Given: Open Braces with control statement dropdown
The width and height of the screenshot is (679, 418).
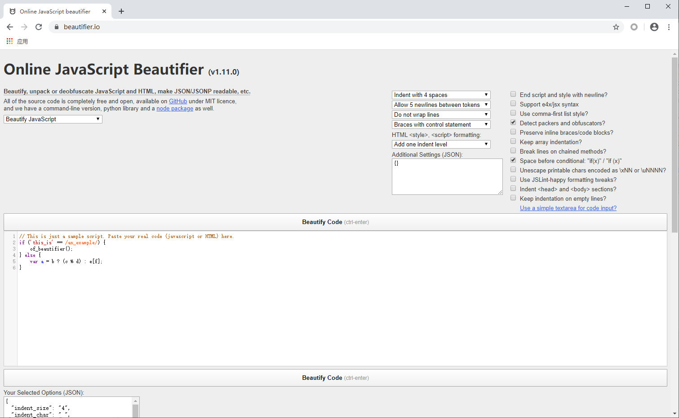Looking at the screenshot, I should pos(441,124).
